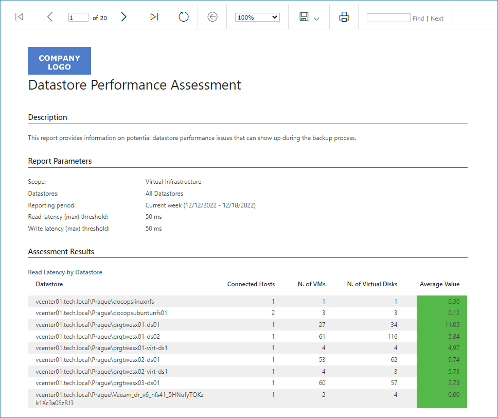Click the save/export floppy disk icon
Image resolution: width=498 pixels, height=418 pixels.
click(x=304, y=17)
